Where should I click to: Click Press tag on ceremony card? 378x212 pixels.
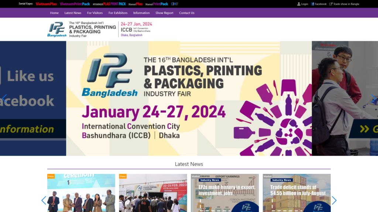[x=51, y=176]
